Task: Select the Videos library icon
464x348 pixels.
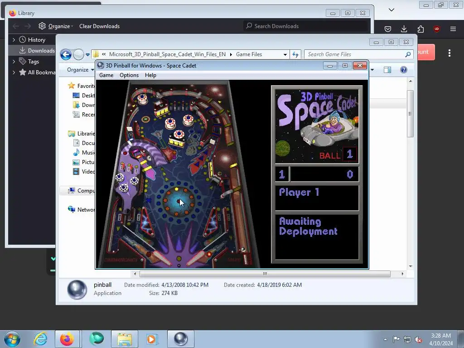Action: pyautogui.click(x=76, y=172)
